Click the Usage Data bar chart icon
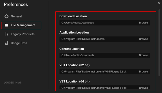 tap(6, 43)
